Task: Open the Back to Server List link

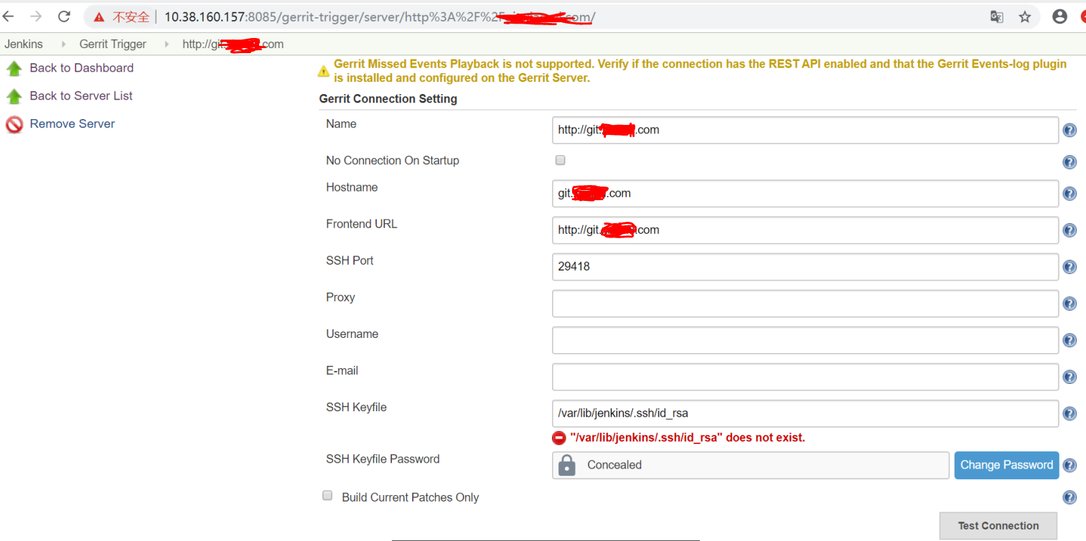Action: pos(81,95)
